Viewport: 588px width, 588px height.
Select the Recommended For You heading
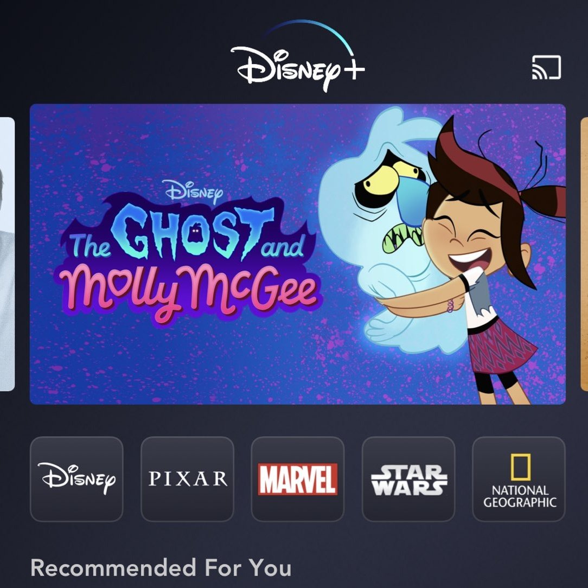[x=161, y=567]
